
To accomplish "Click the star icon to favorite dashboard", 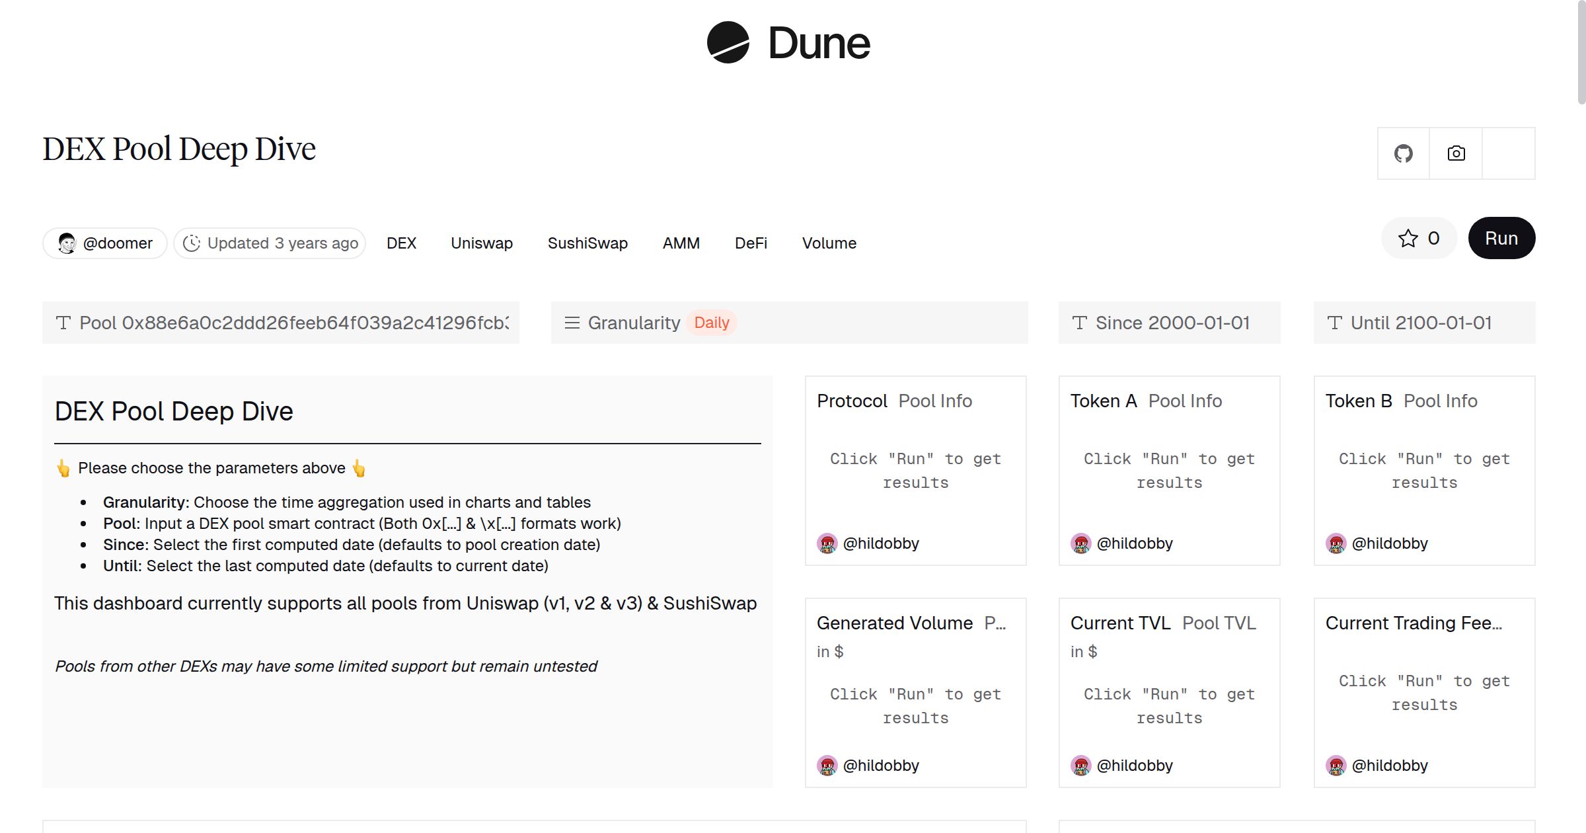I will [1409, 238].
